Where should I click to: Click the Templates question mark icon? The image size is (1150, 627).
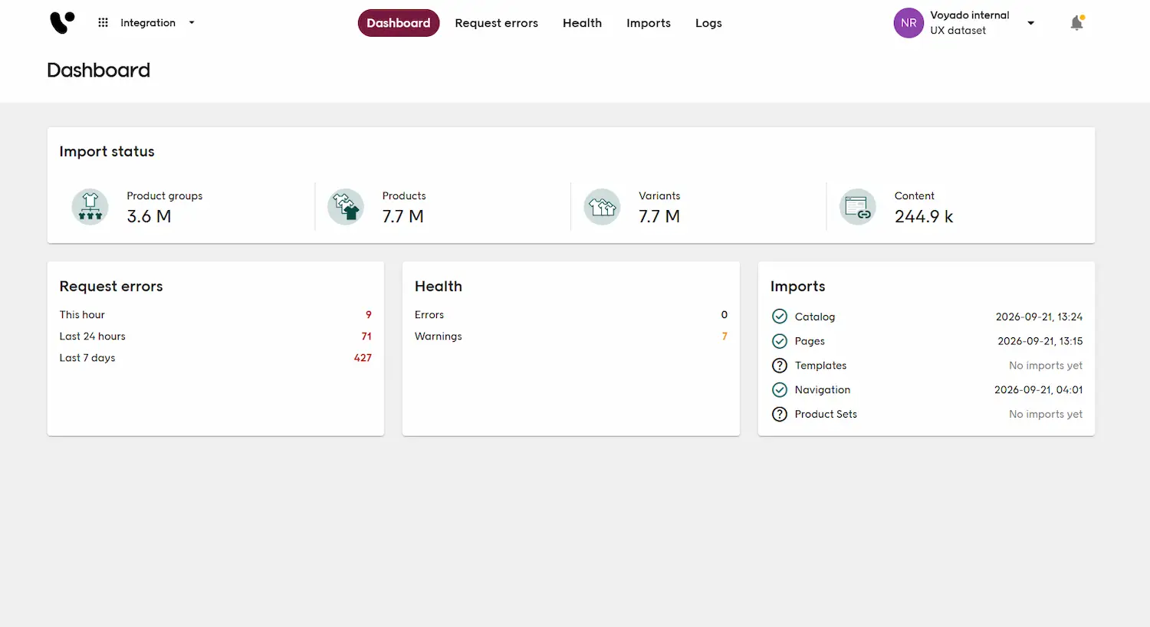point(780,366)
